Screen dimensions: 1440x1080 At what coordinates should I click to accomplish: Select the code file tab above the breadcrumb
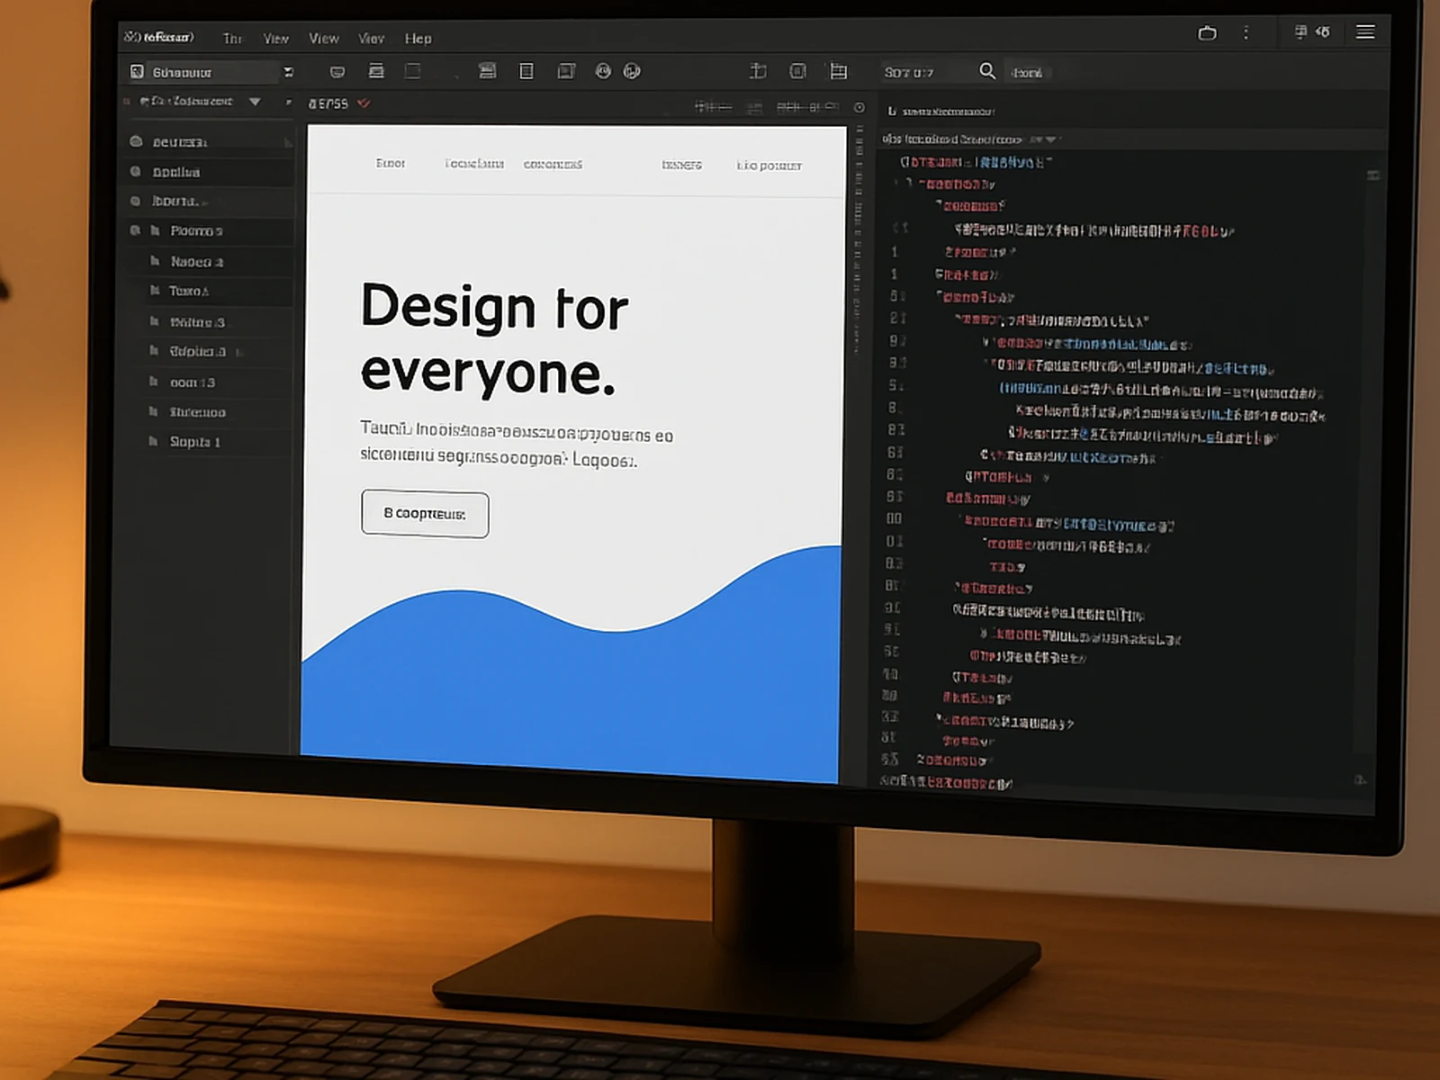tap(940, 112)
